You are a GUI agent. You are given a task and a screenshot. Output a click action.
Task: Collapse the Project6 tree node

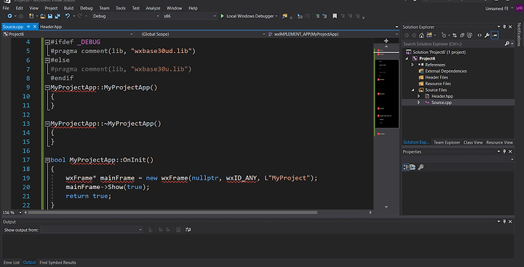pyautogui.click(x=407, y=58)
